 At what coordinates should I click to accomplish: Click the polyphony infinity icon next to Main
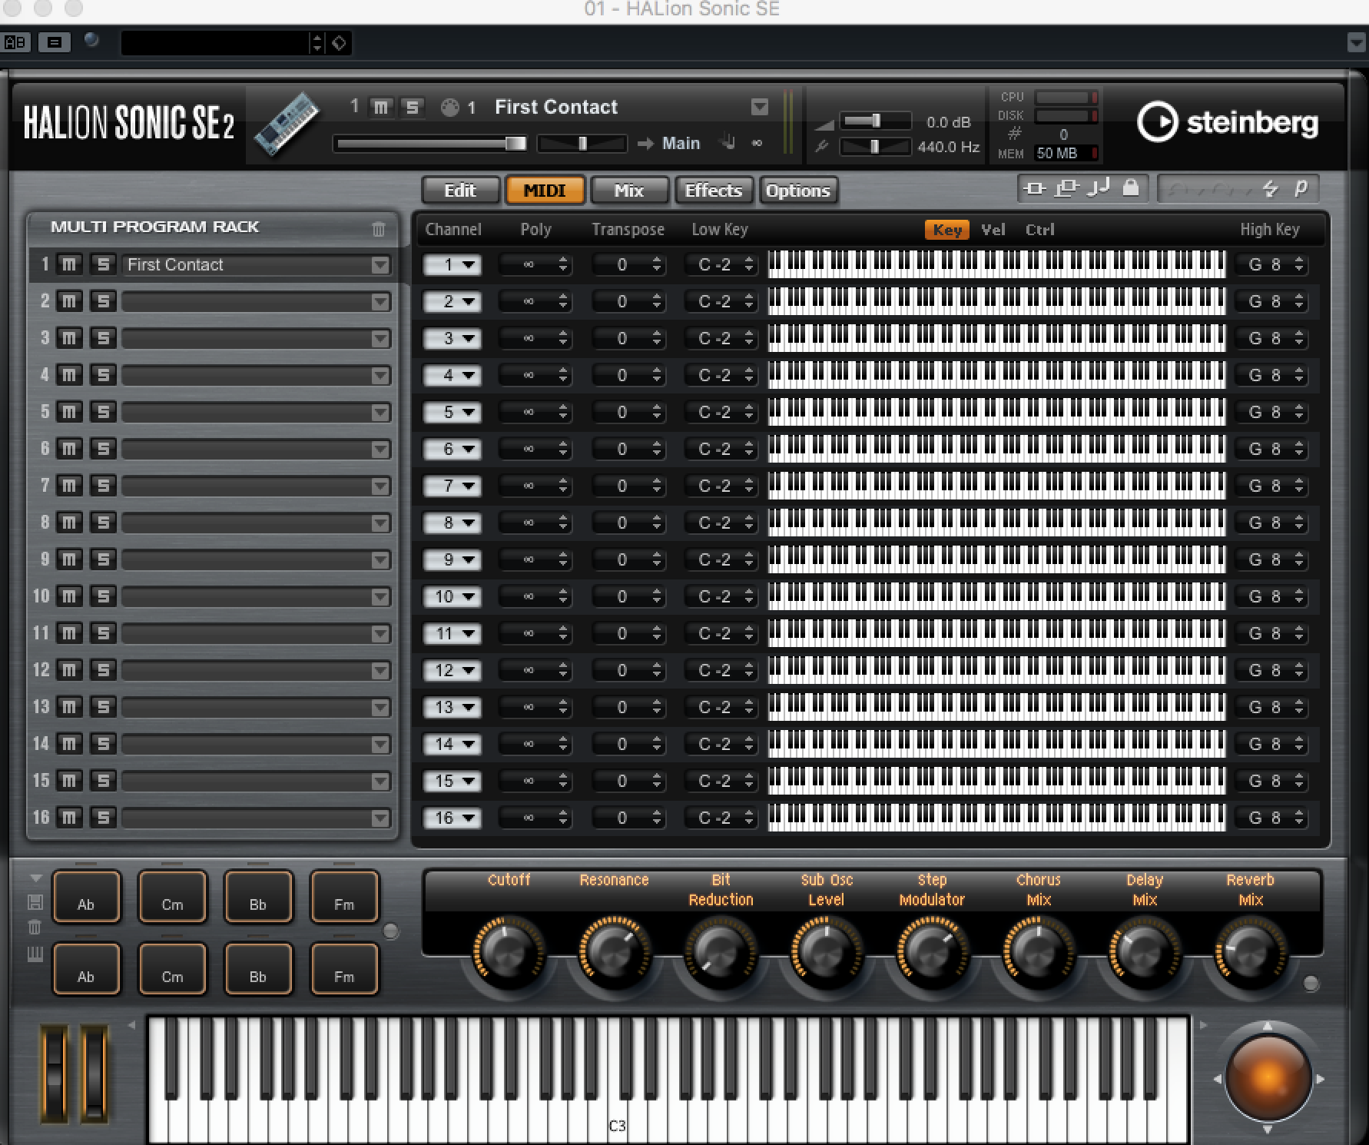(x=757, y=143)
